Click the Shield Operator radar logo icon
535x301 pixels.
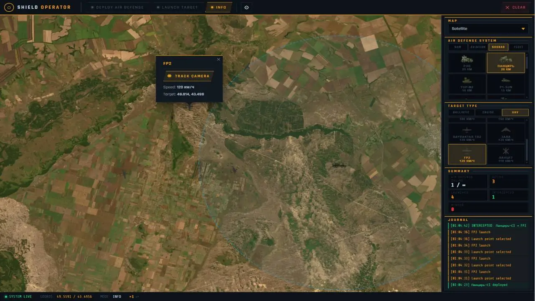(x=9, y=7)
